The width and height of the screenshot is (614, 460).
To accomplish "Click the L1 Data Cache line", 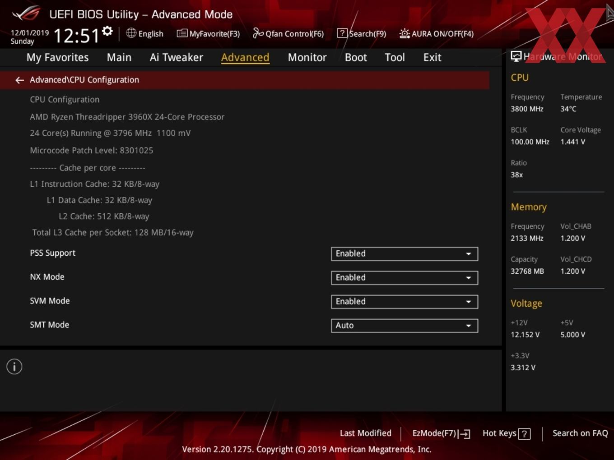I will coord(99,200).
